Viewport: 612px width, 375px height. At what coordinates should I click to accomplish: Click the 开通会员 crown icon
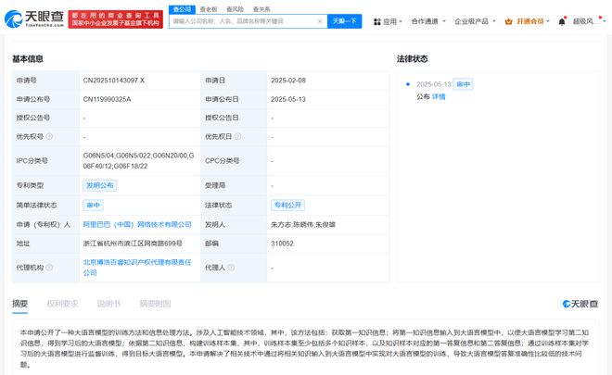click(508, 21)
